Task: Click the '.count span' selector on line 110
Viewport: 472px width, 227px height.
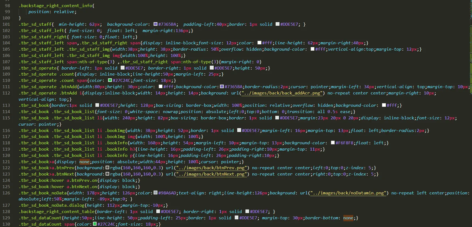Action: [73, 80]
